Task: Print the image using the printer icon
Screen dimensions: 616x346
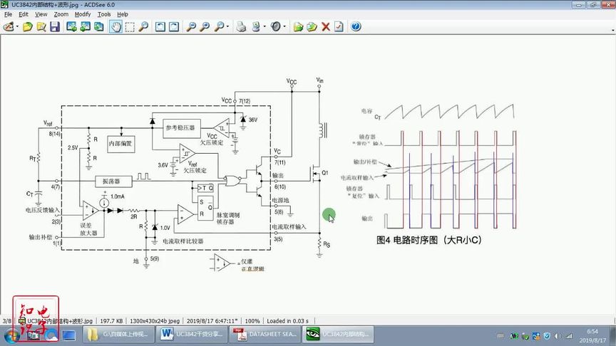Action: [x=241, y=26]
